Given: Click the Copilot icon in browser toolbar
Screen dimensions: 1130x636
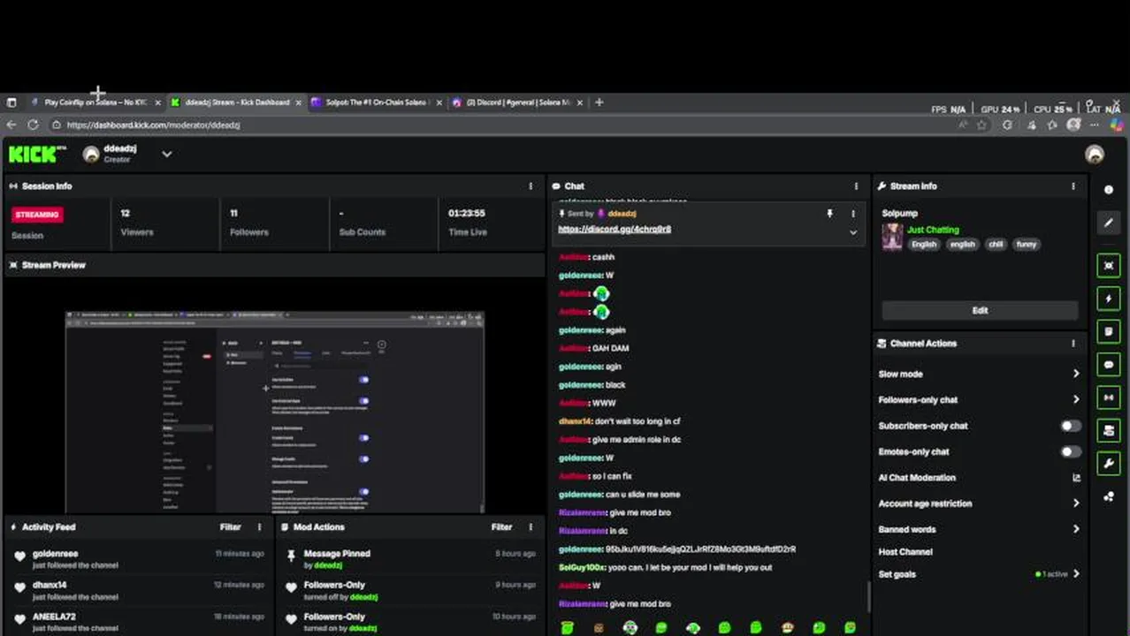Looking at the screenshot, I should pos(1117,125).
